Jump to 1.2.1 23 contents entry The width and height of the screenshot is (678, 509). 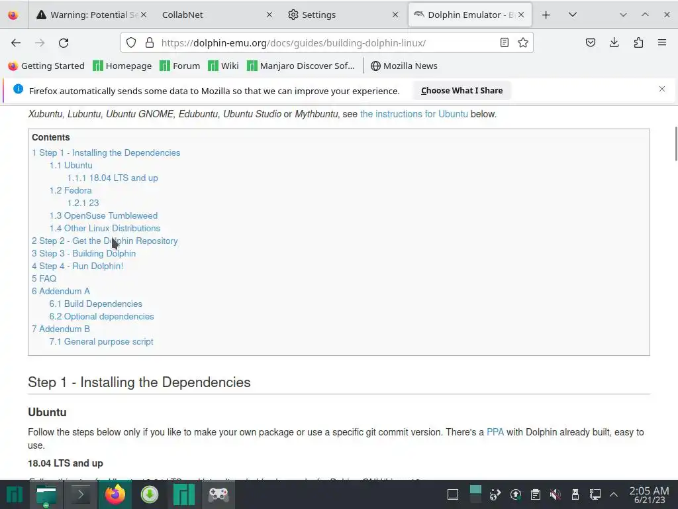tap(83, 203)
